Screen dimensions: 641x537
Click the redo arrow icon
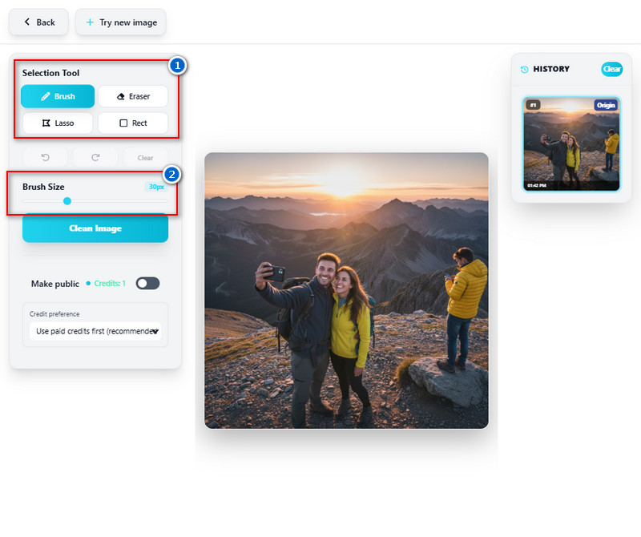[95, 157]
